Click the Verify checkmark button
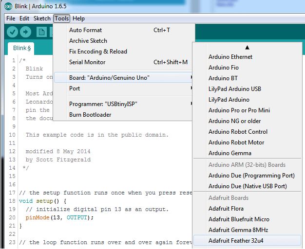 [x=12, y=32]
